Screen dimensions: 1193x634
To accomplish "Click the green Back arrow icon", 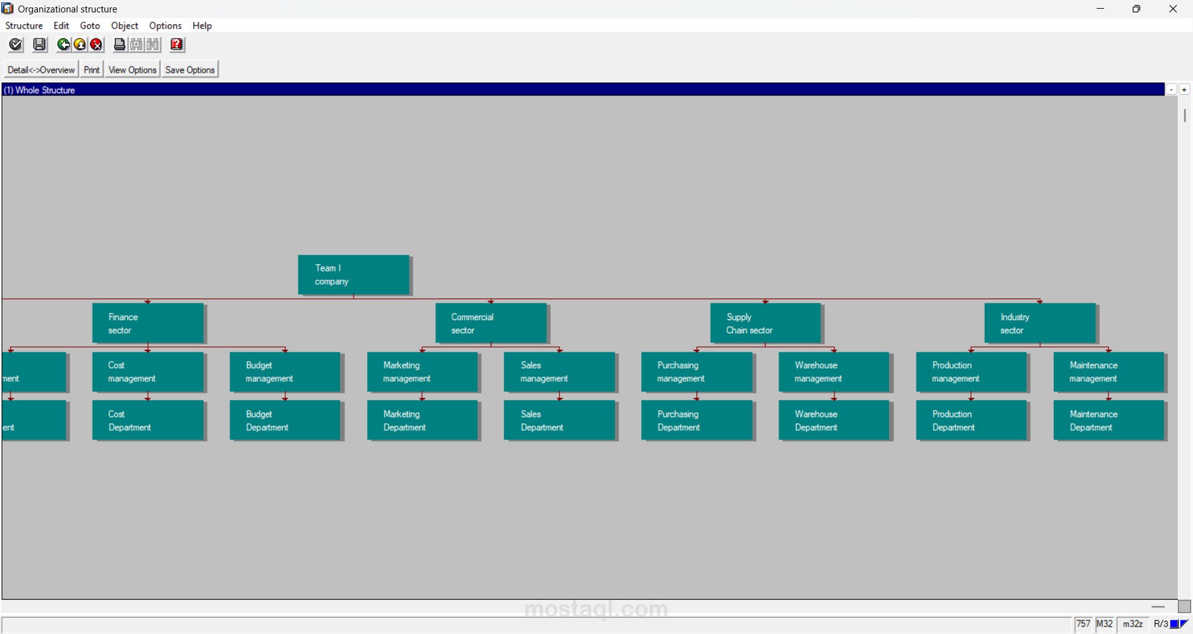I will [x=63, y=44].
